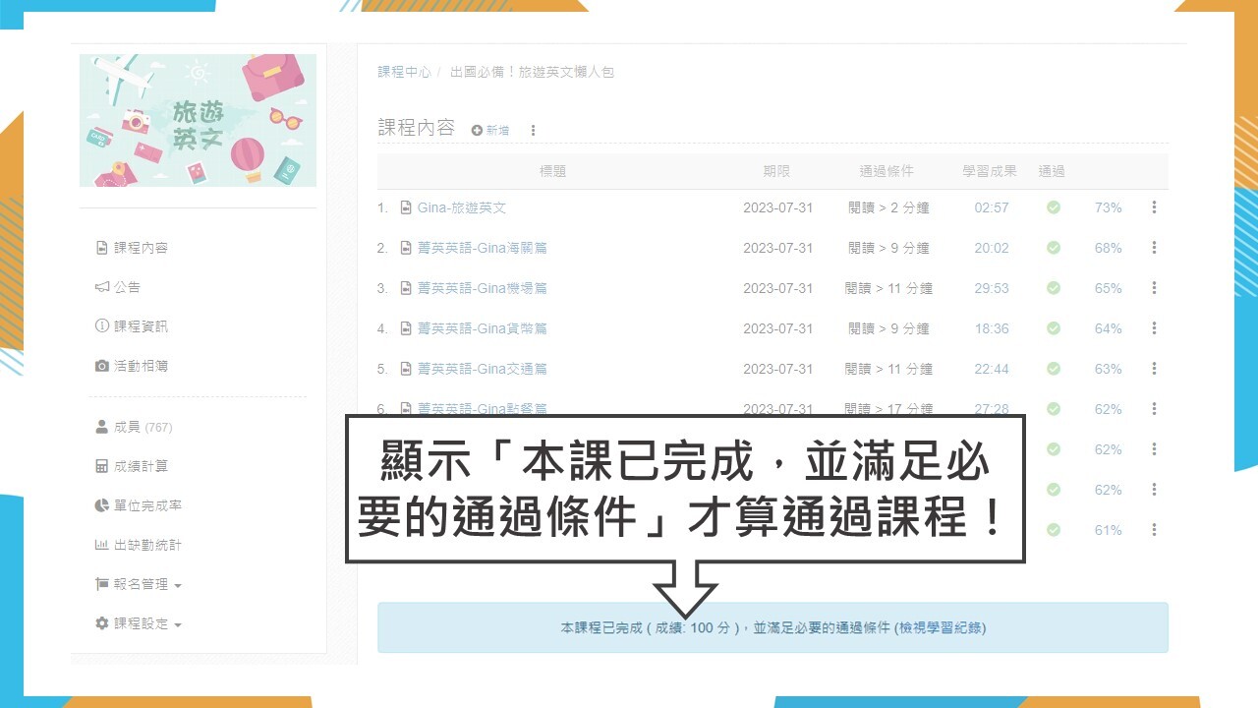Click the 公告 megaphone icon in sidebar
Viewport: 1258px width, 708px height.
pyautogui.click(x=101, y=287)
